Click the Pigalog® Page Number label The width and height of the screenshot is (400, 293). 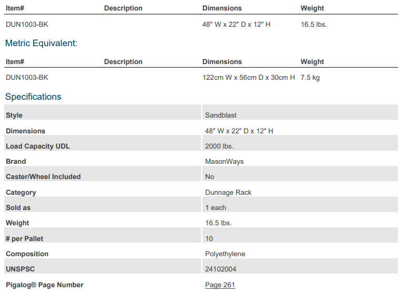coord(44,285)
